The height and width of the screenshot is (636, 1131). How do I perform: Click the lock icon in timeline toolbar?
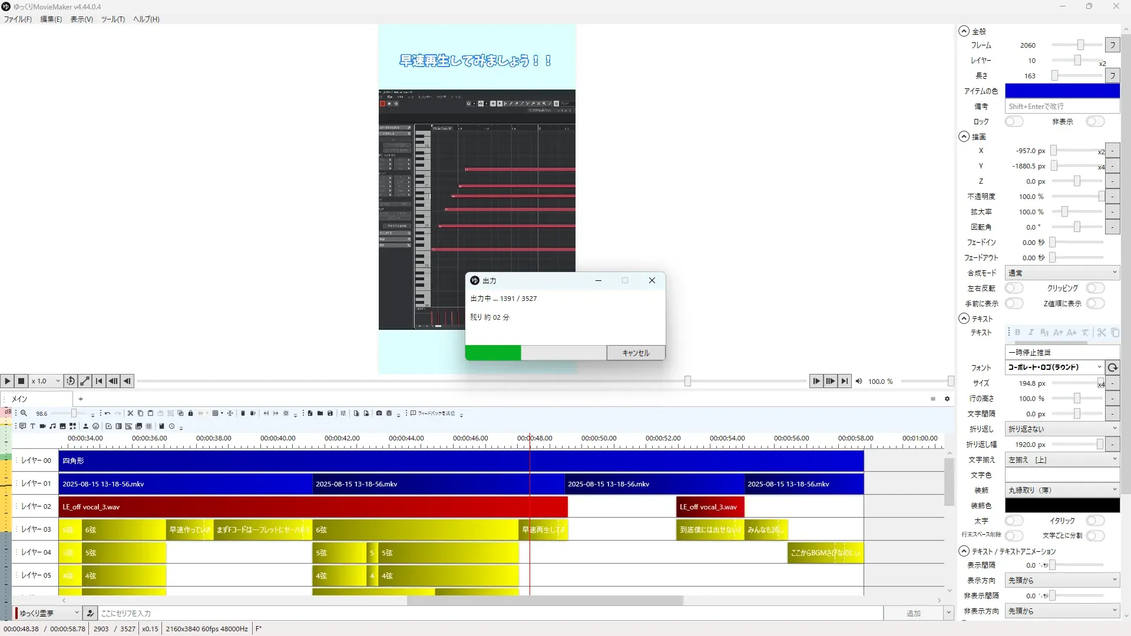[190, 413]
